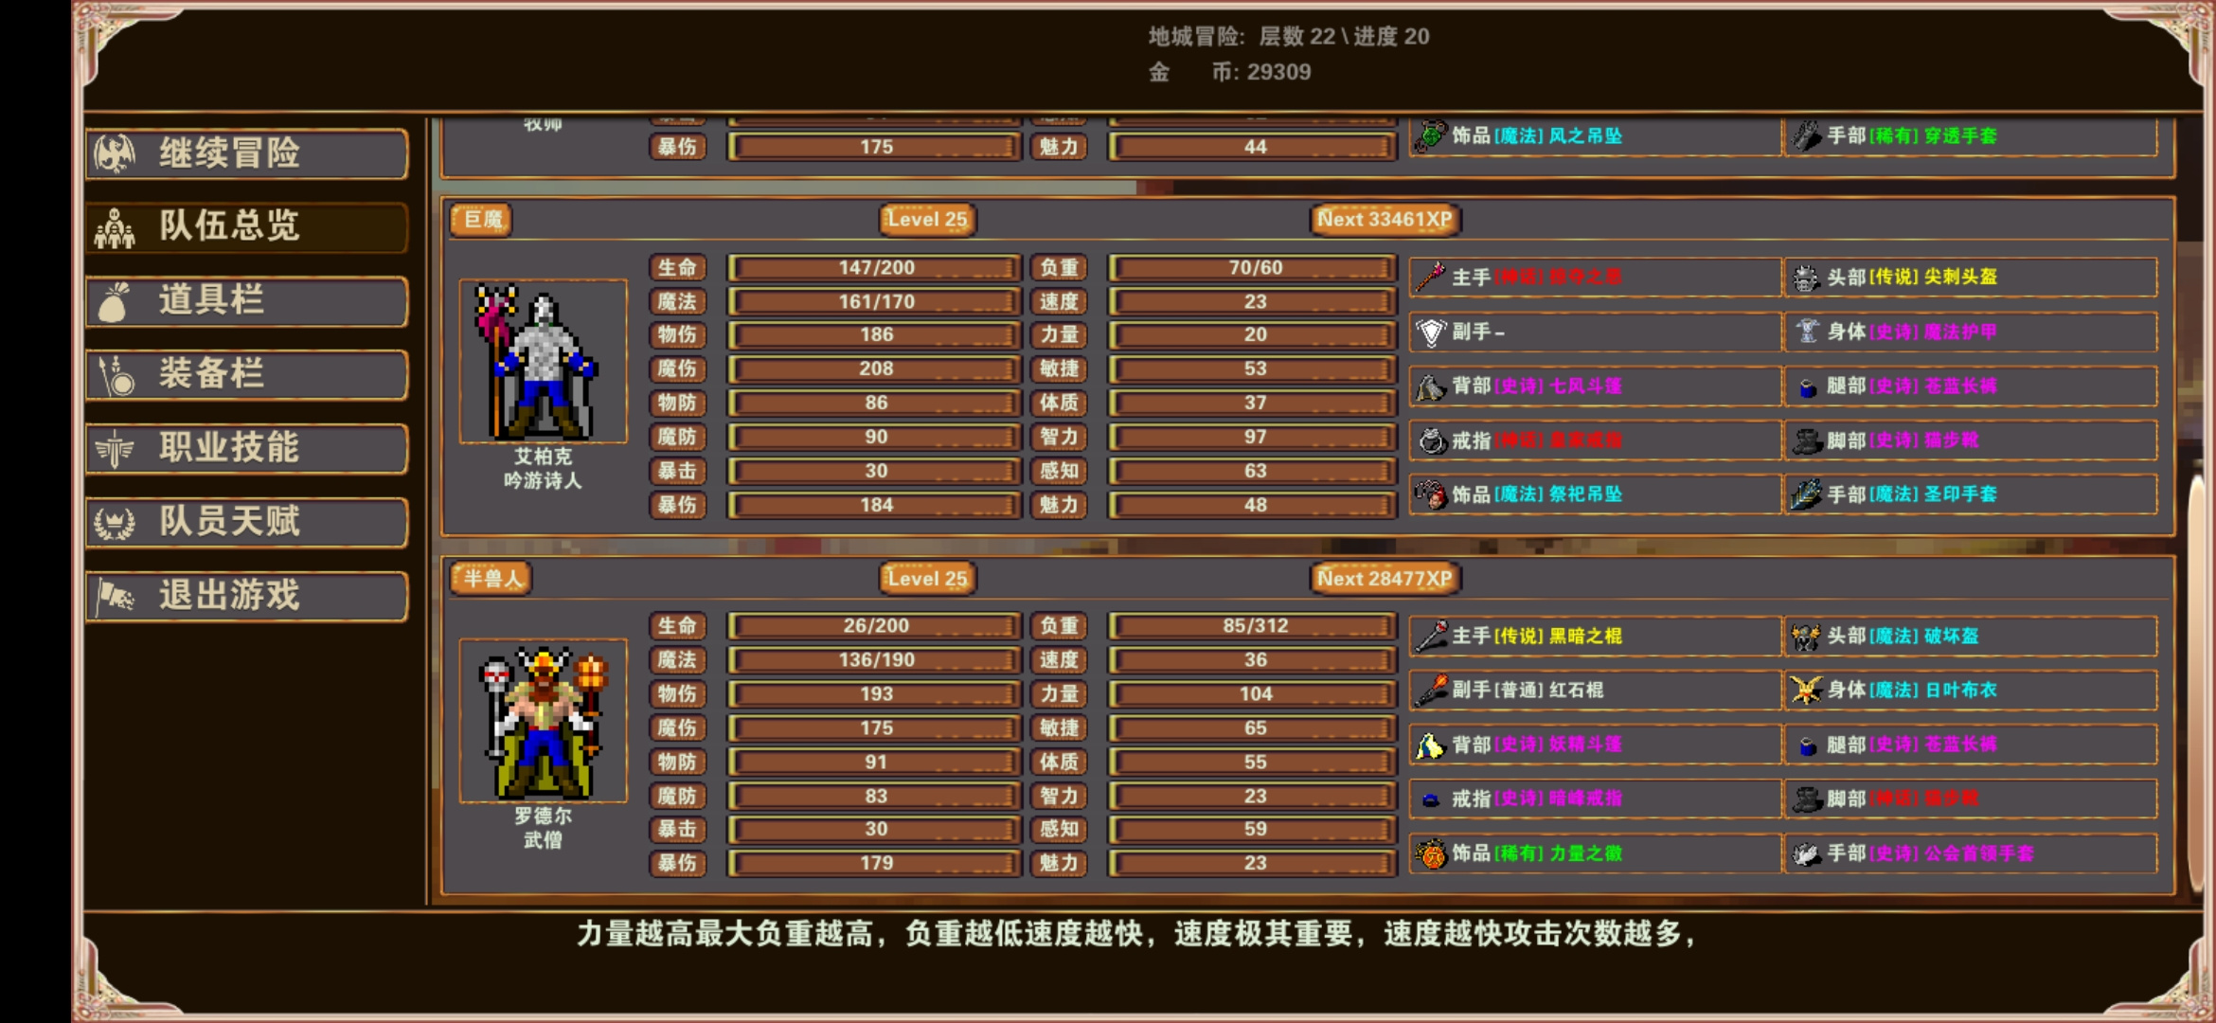The image size is (2216, 1023).
Task: Click the bag icon beside 道具栏
Action: (x=115, y=301)
